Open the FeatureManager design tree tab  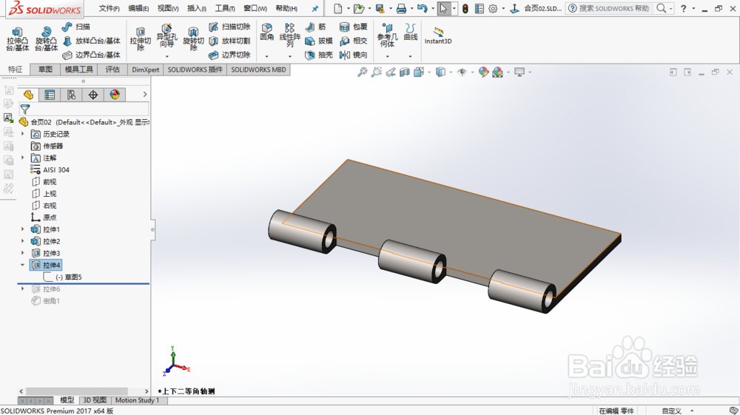pos(28,95)
